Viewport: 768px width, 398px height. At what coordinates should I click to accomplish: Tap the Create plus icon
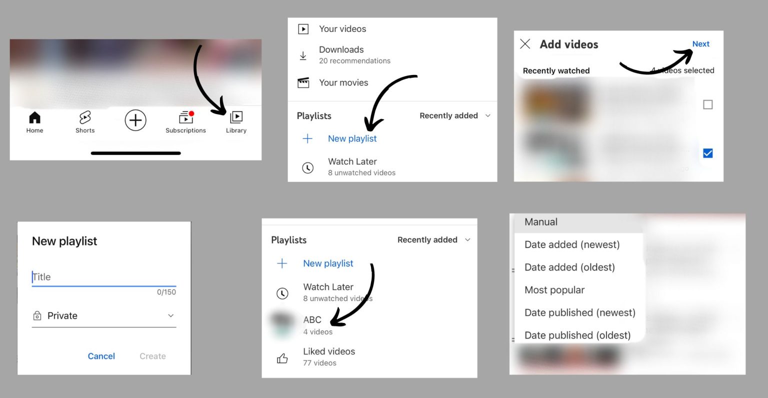(x=135, y=120)
